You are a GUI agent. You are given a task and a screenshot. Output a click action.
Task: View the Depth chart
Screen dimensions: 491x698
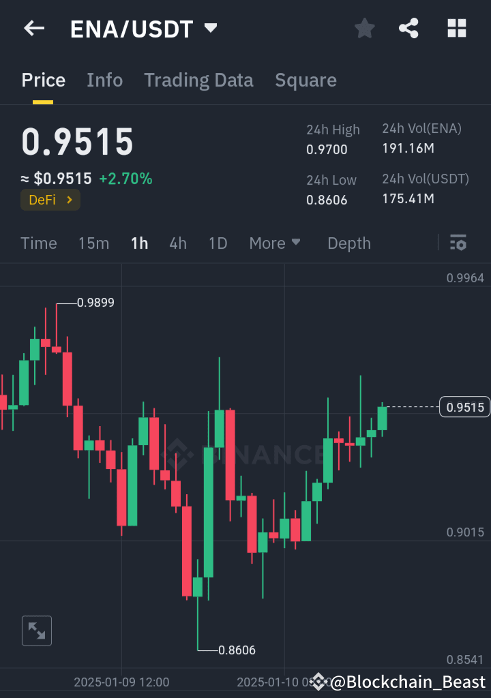[x=348, y=243]
